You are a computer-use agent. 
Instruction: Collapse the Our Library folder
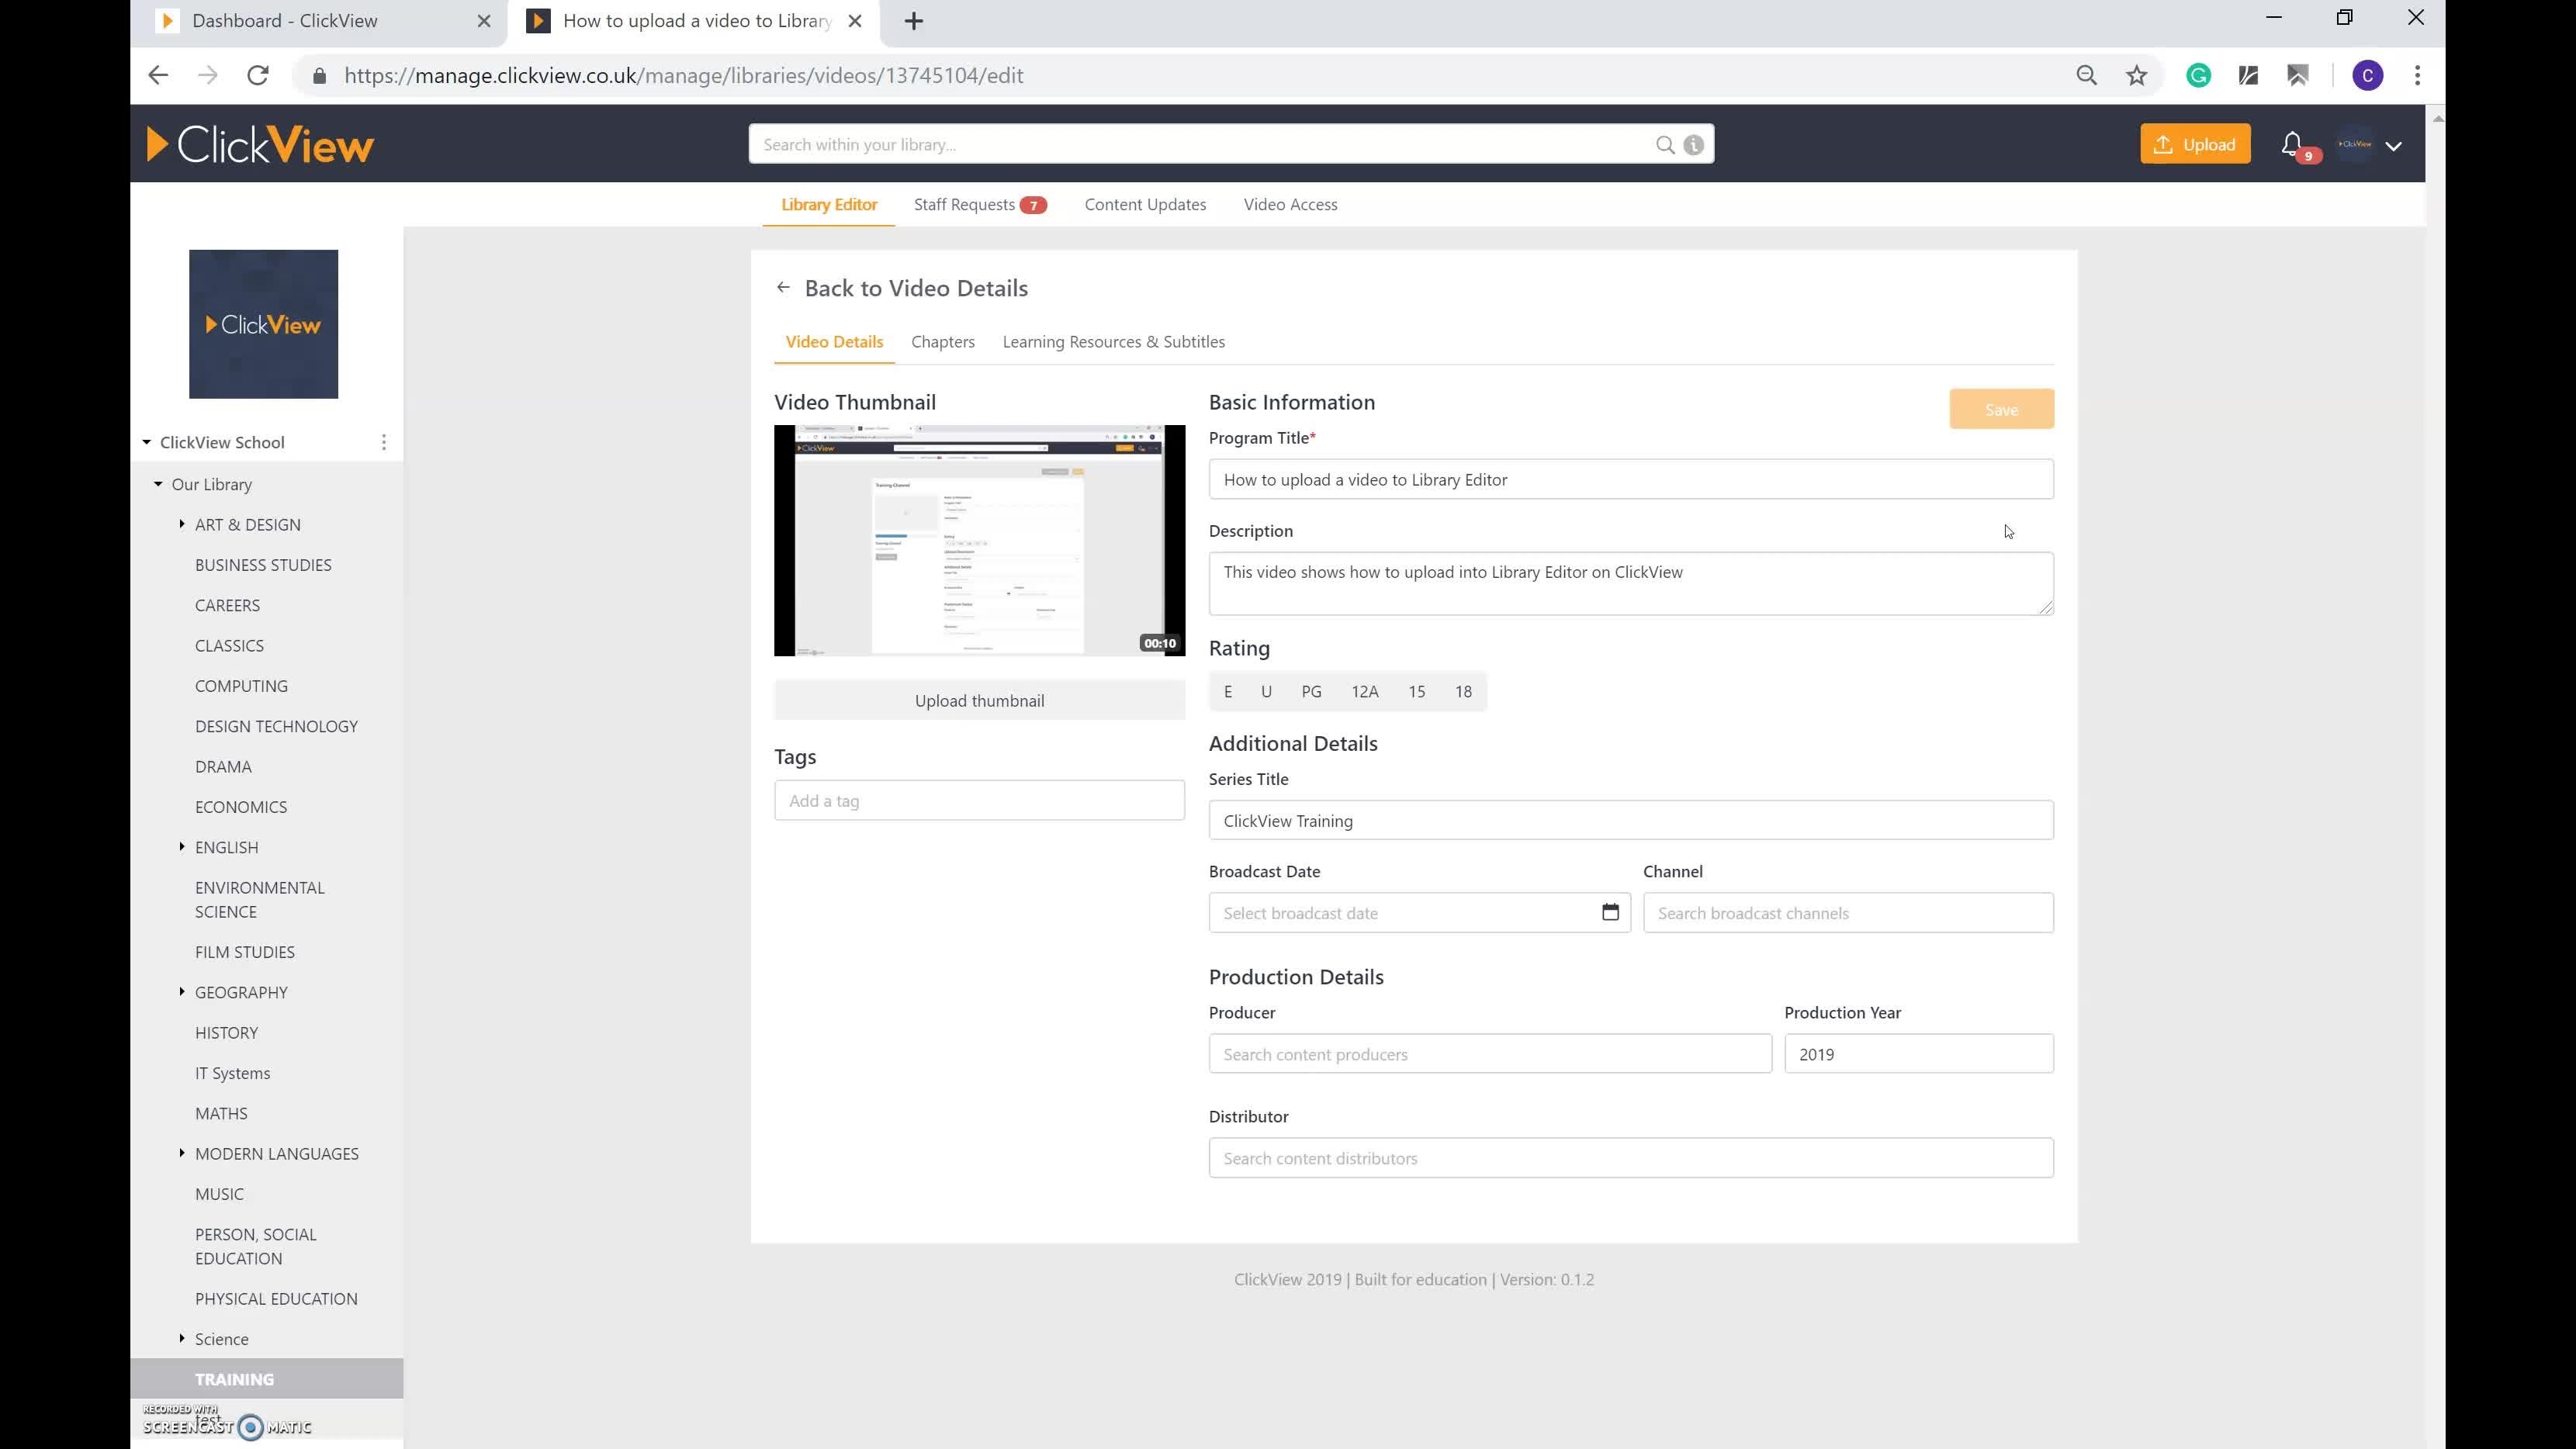tap(158, 484)
